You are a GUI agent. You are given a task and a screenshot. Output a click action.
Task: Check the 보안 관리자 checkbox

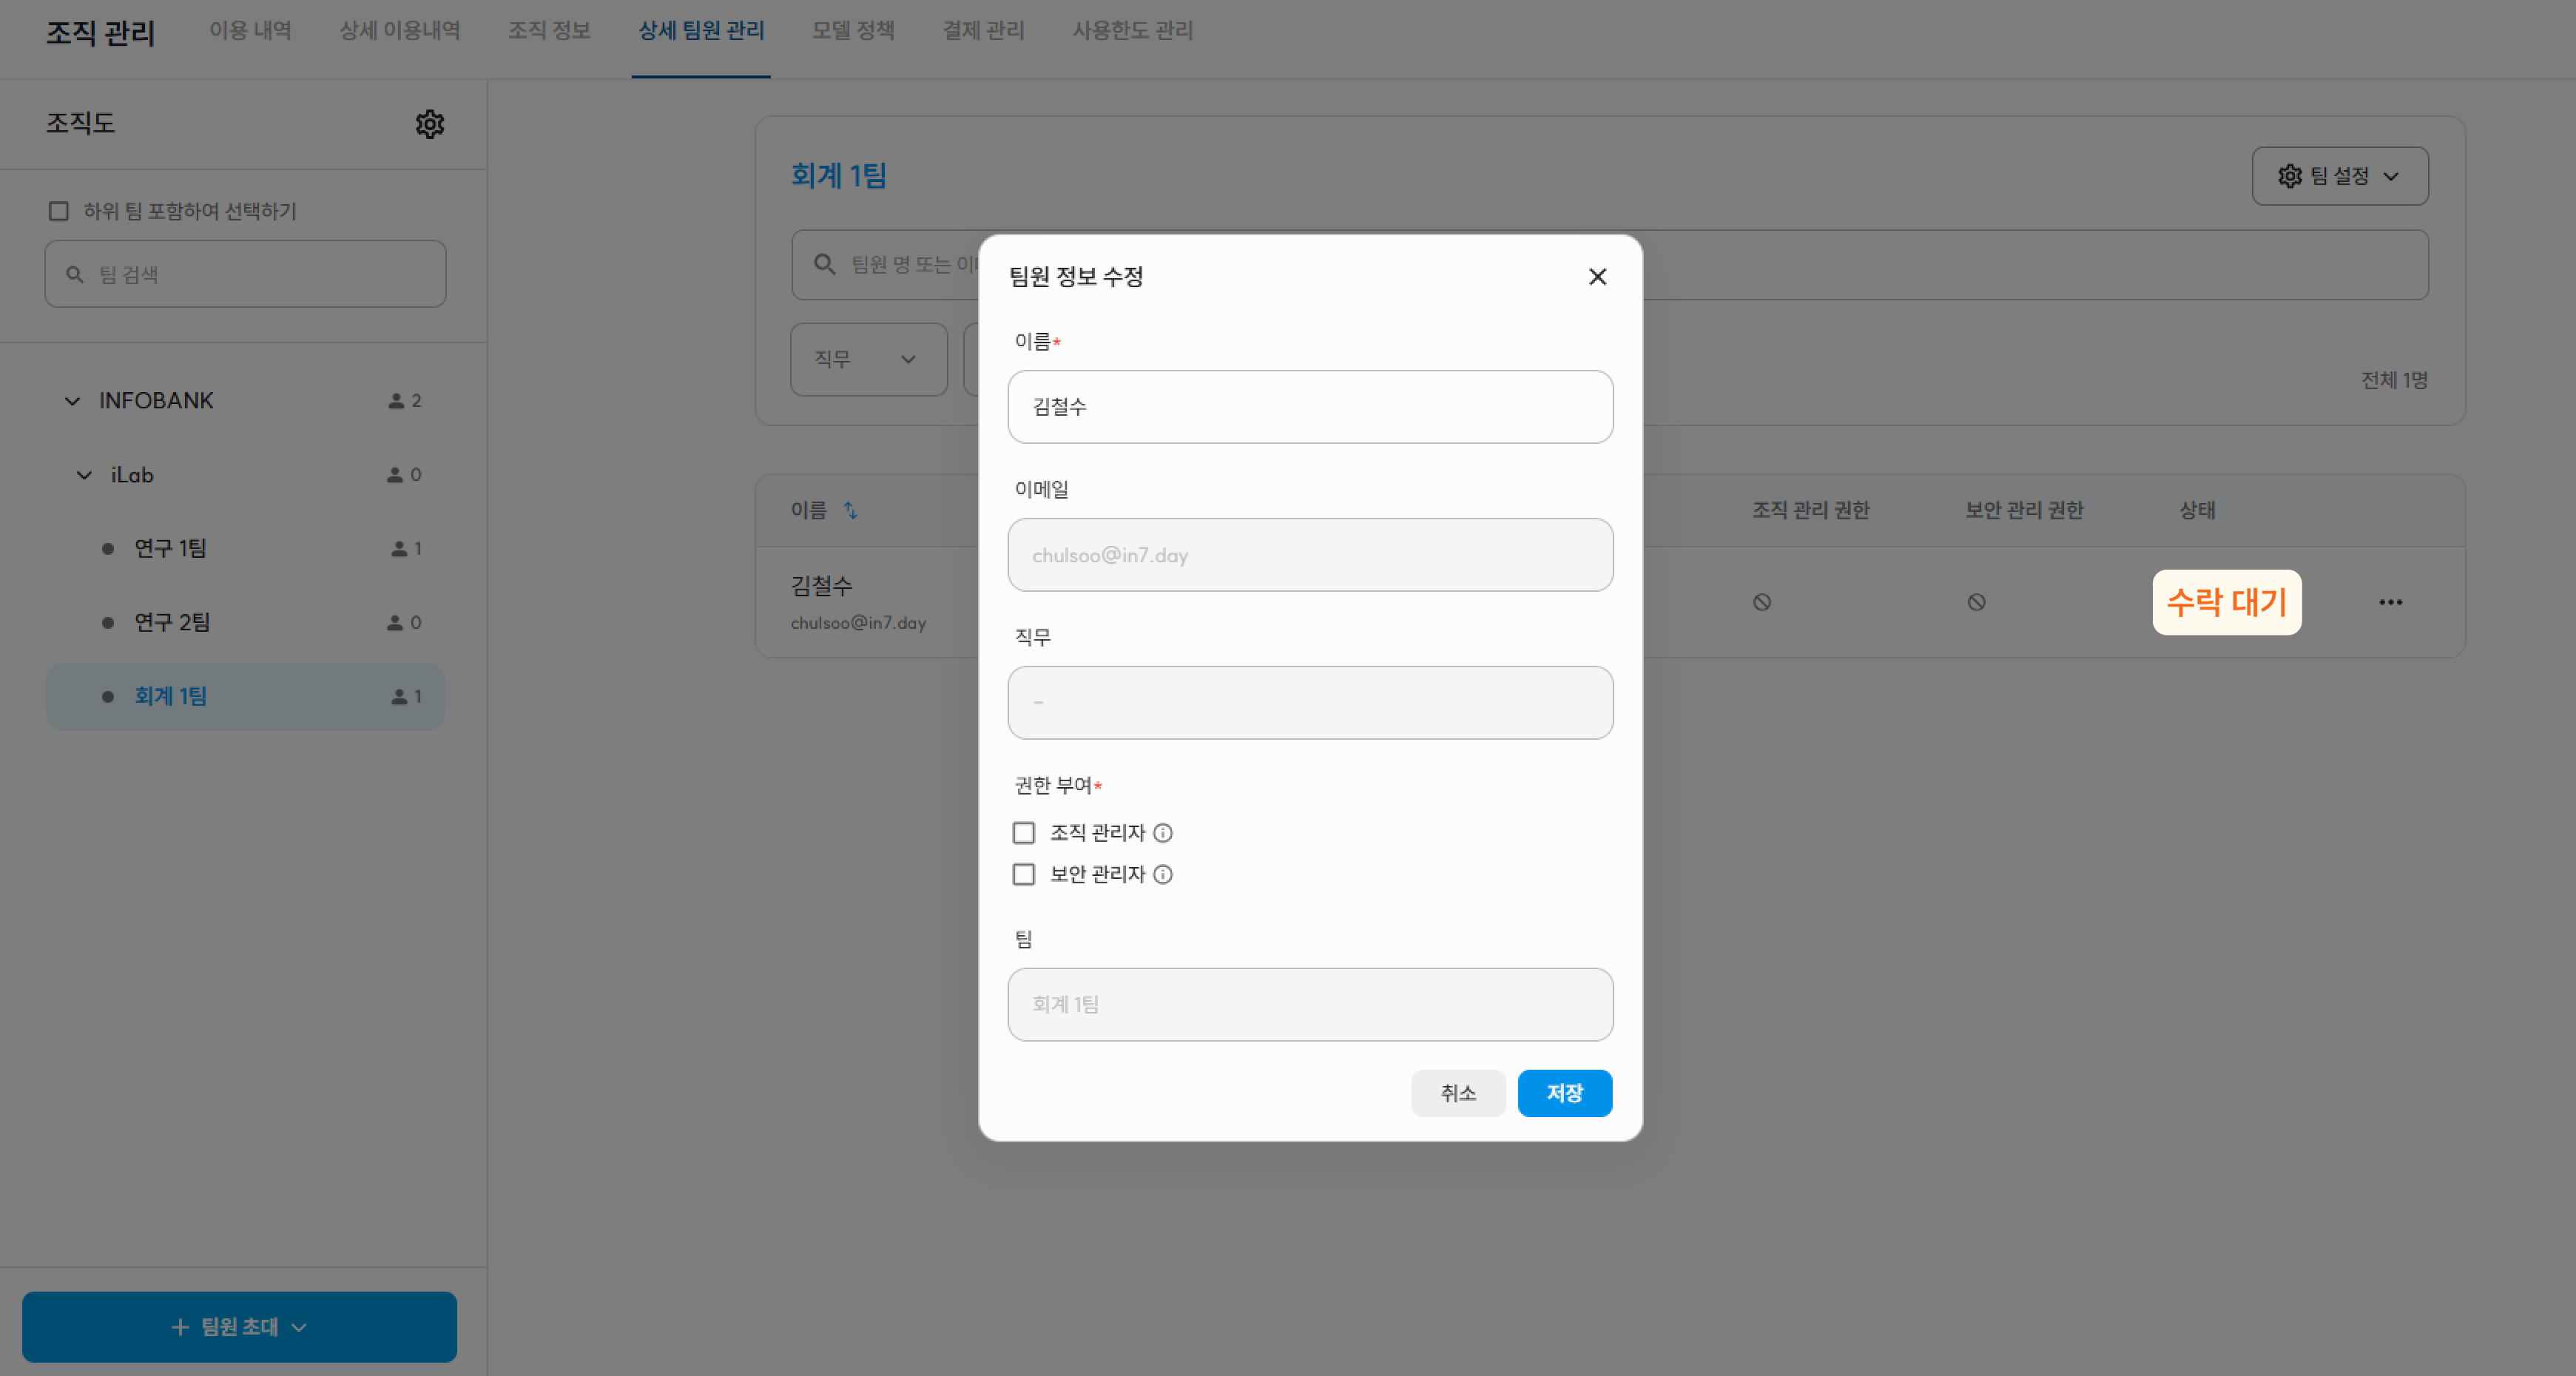click(x=1023, y=875)
